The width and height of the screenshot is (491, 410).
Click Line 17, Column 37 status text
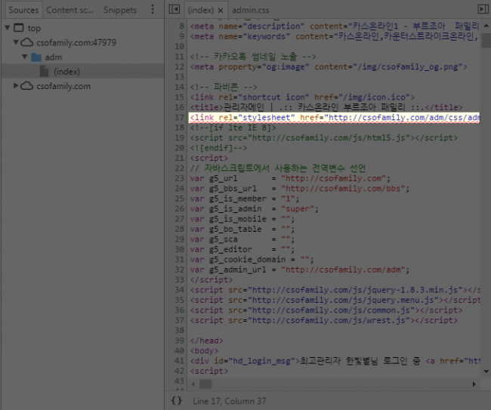[x=229, y=401]
